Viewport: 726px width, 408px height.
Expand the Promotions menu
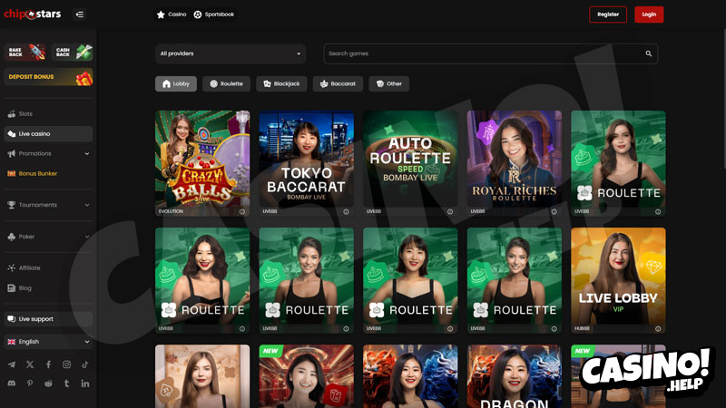(48, 153)
